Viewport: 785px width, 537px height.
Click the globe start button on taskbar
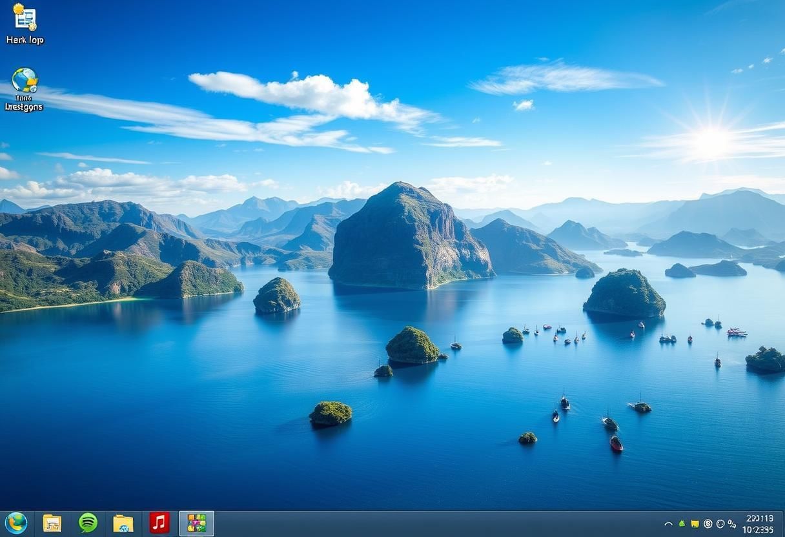[16, 523]
